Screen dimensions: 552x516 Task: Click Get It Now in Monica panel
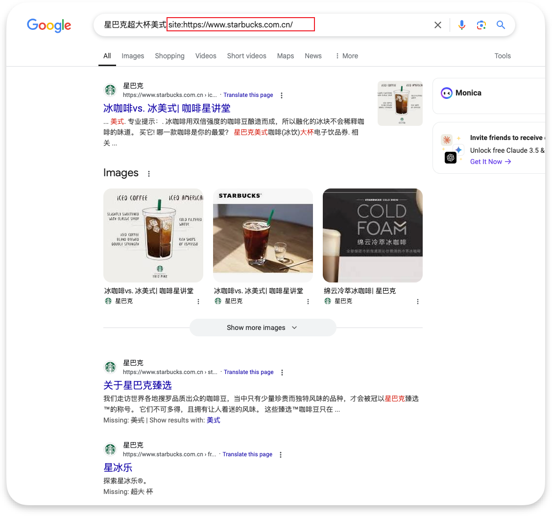[490, 162]
